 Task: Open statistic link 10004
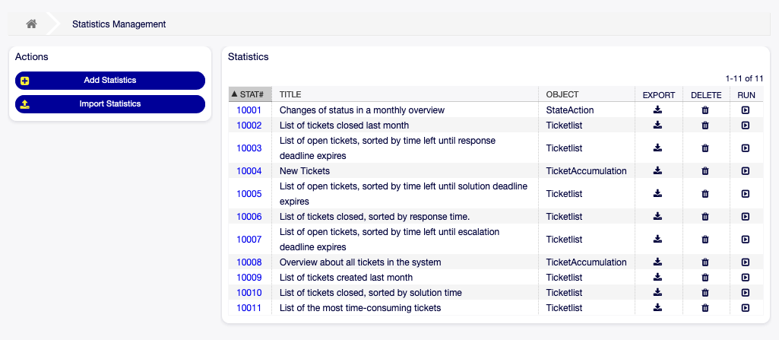click(249, 171)
